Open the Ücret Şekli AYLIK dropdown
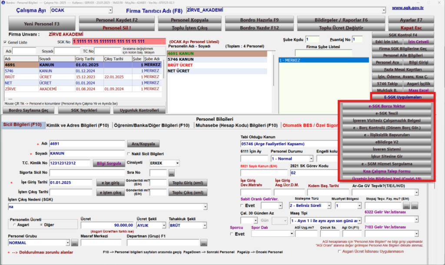Screen dimensions: 445x265 [x=164, y=225]
